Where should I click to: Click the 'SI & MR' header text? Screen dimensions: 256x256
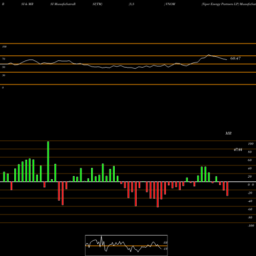27,4
